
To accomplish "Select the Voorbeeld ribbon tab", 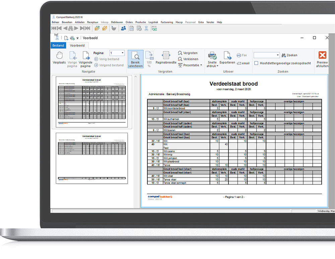I will (x=77, y=46).
